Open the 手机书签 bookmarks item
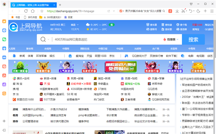216x134 pixels. (31, 17)
